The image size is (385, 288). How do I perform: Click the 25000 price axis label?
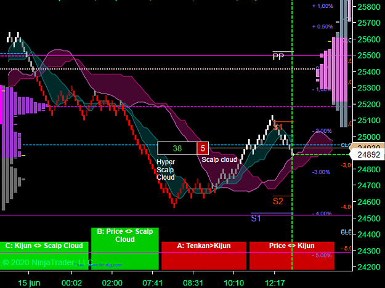[x=369, y=137]
